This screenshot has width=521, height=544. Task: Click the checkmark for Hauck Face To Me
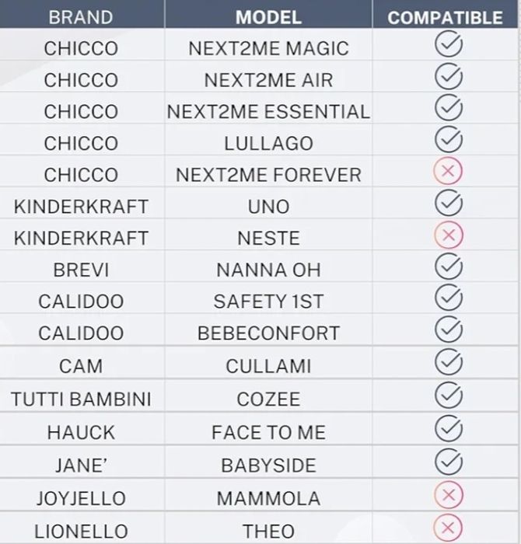point(448,427)
